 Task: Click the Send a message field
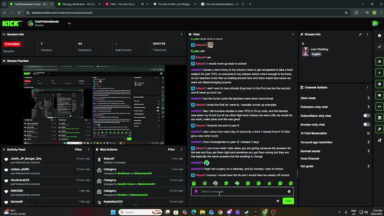(242, 191)
